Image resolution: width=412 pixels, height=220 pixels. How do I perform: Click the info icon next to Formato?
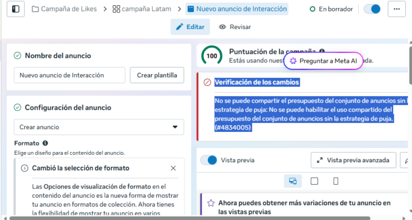tap(45, 143)
